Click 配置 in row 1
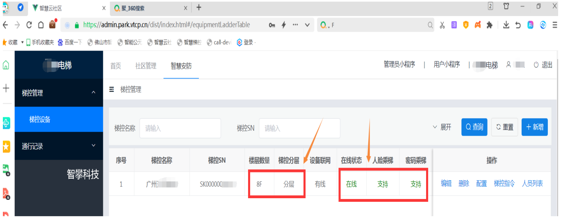561x217 pixels. (x=481, y=183)
